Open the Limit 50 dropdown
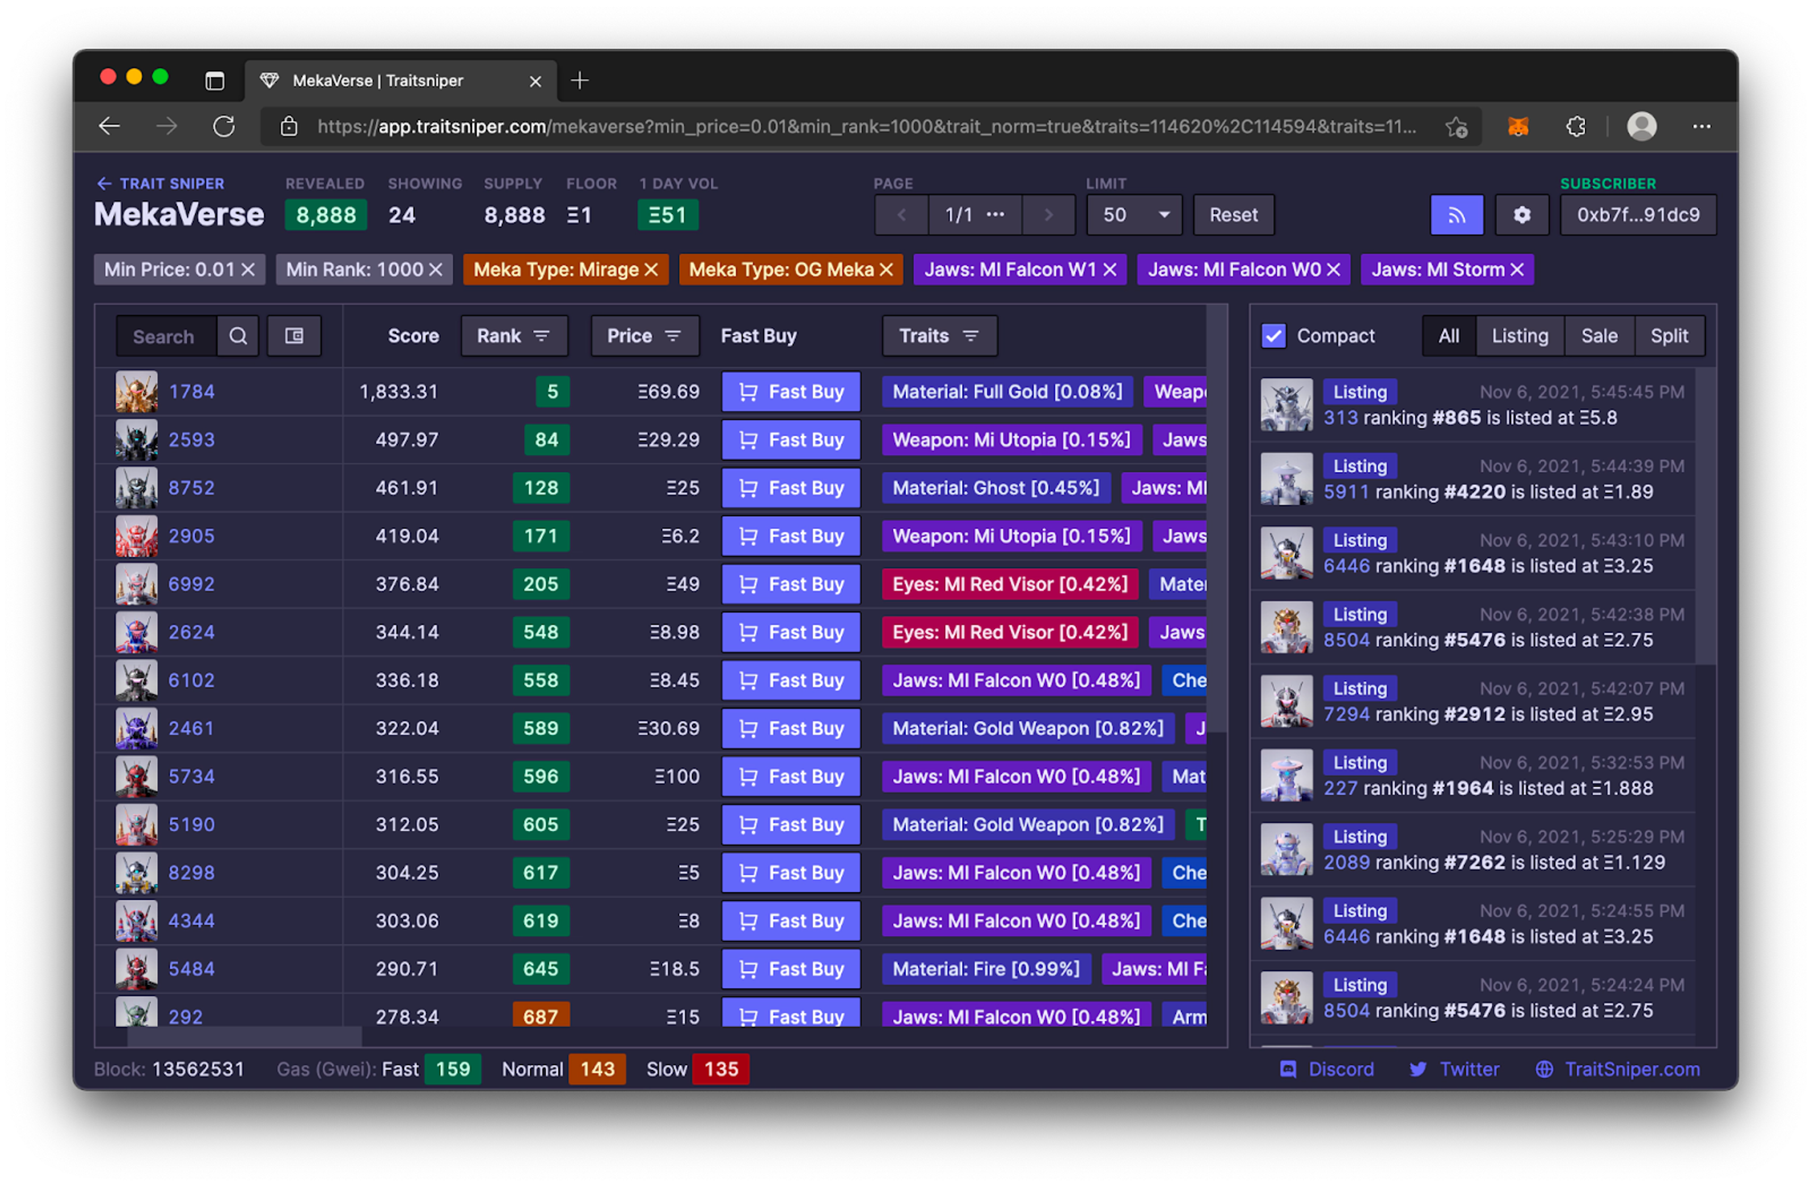This screenshot has width=1811, height=1186. [x=1134, y=216]
